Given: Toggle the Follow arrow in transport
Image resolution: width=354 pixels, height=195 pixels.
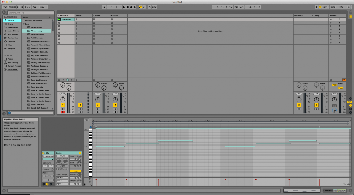Looking at the screenshot, I should coord(104,7).
